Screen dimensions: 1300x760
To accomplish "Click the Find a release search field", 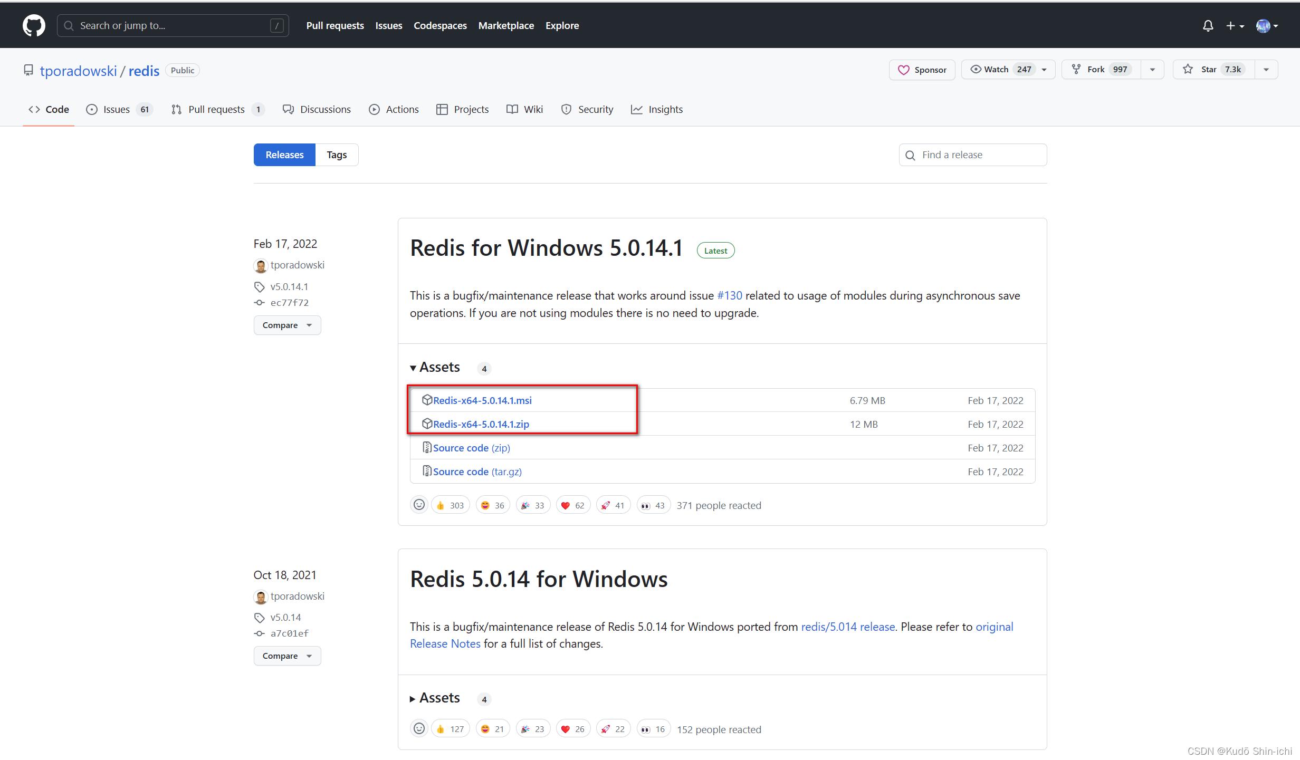I will click(x=972, y=154).
